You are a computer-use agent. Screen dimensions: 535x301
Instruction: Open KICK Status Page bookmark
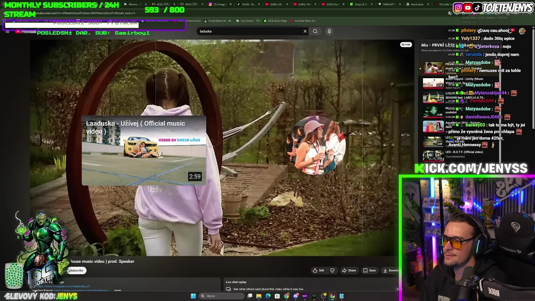coord(275,21)
